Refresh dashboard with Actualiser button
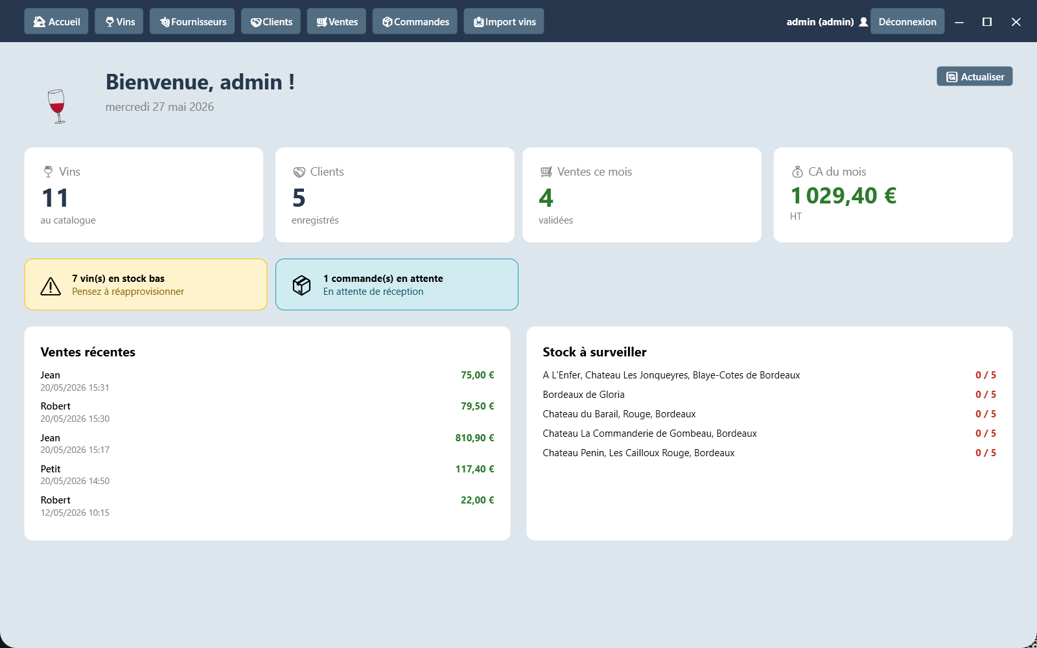Image resolution: width=1037 pixels, height=648 pixels. 975,76
